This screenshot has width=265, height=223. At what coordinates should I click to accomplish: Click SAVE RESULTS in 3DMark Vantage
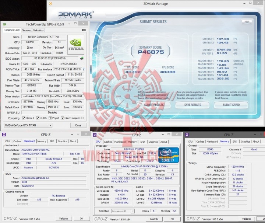pyautogui.click(x=192, y=105)
